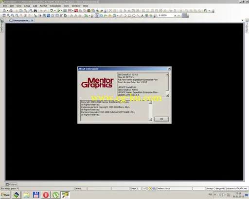The height and width of the screenshot is (199, 249).
Task: Choose the Add Component tool (cyan icon)
Action: (101, 16)
